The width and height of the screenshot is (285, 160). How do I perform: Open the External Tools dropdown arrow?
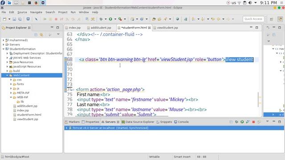(125, 19)
